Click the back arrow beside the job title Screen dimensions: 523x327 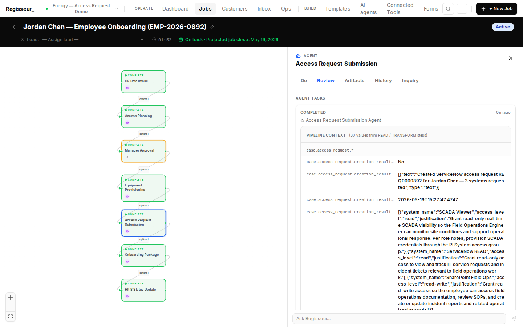click(14, 27)
